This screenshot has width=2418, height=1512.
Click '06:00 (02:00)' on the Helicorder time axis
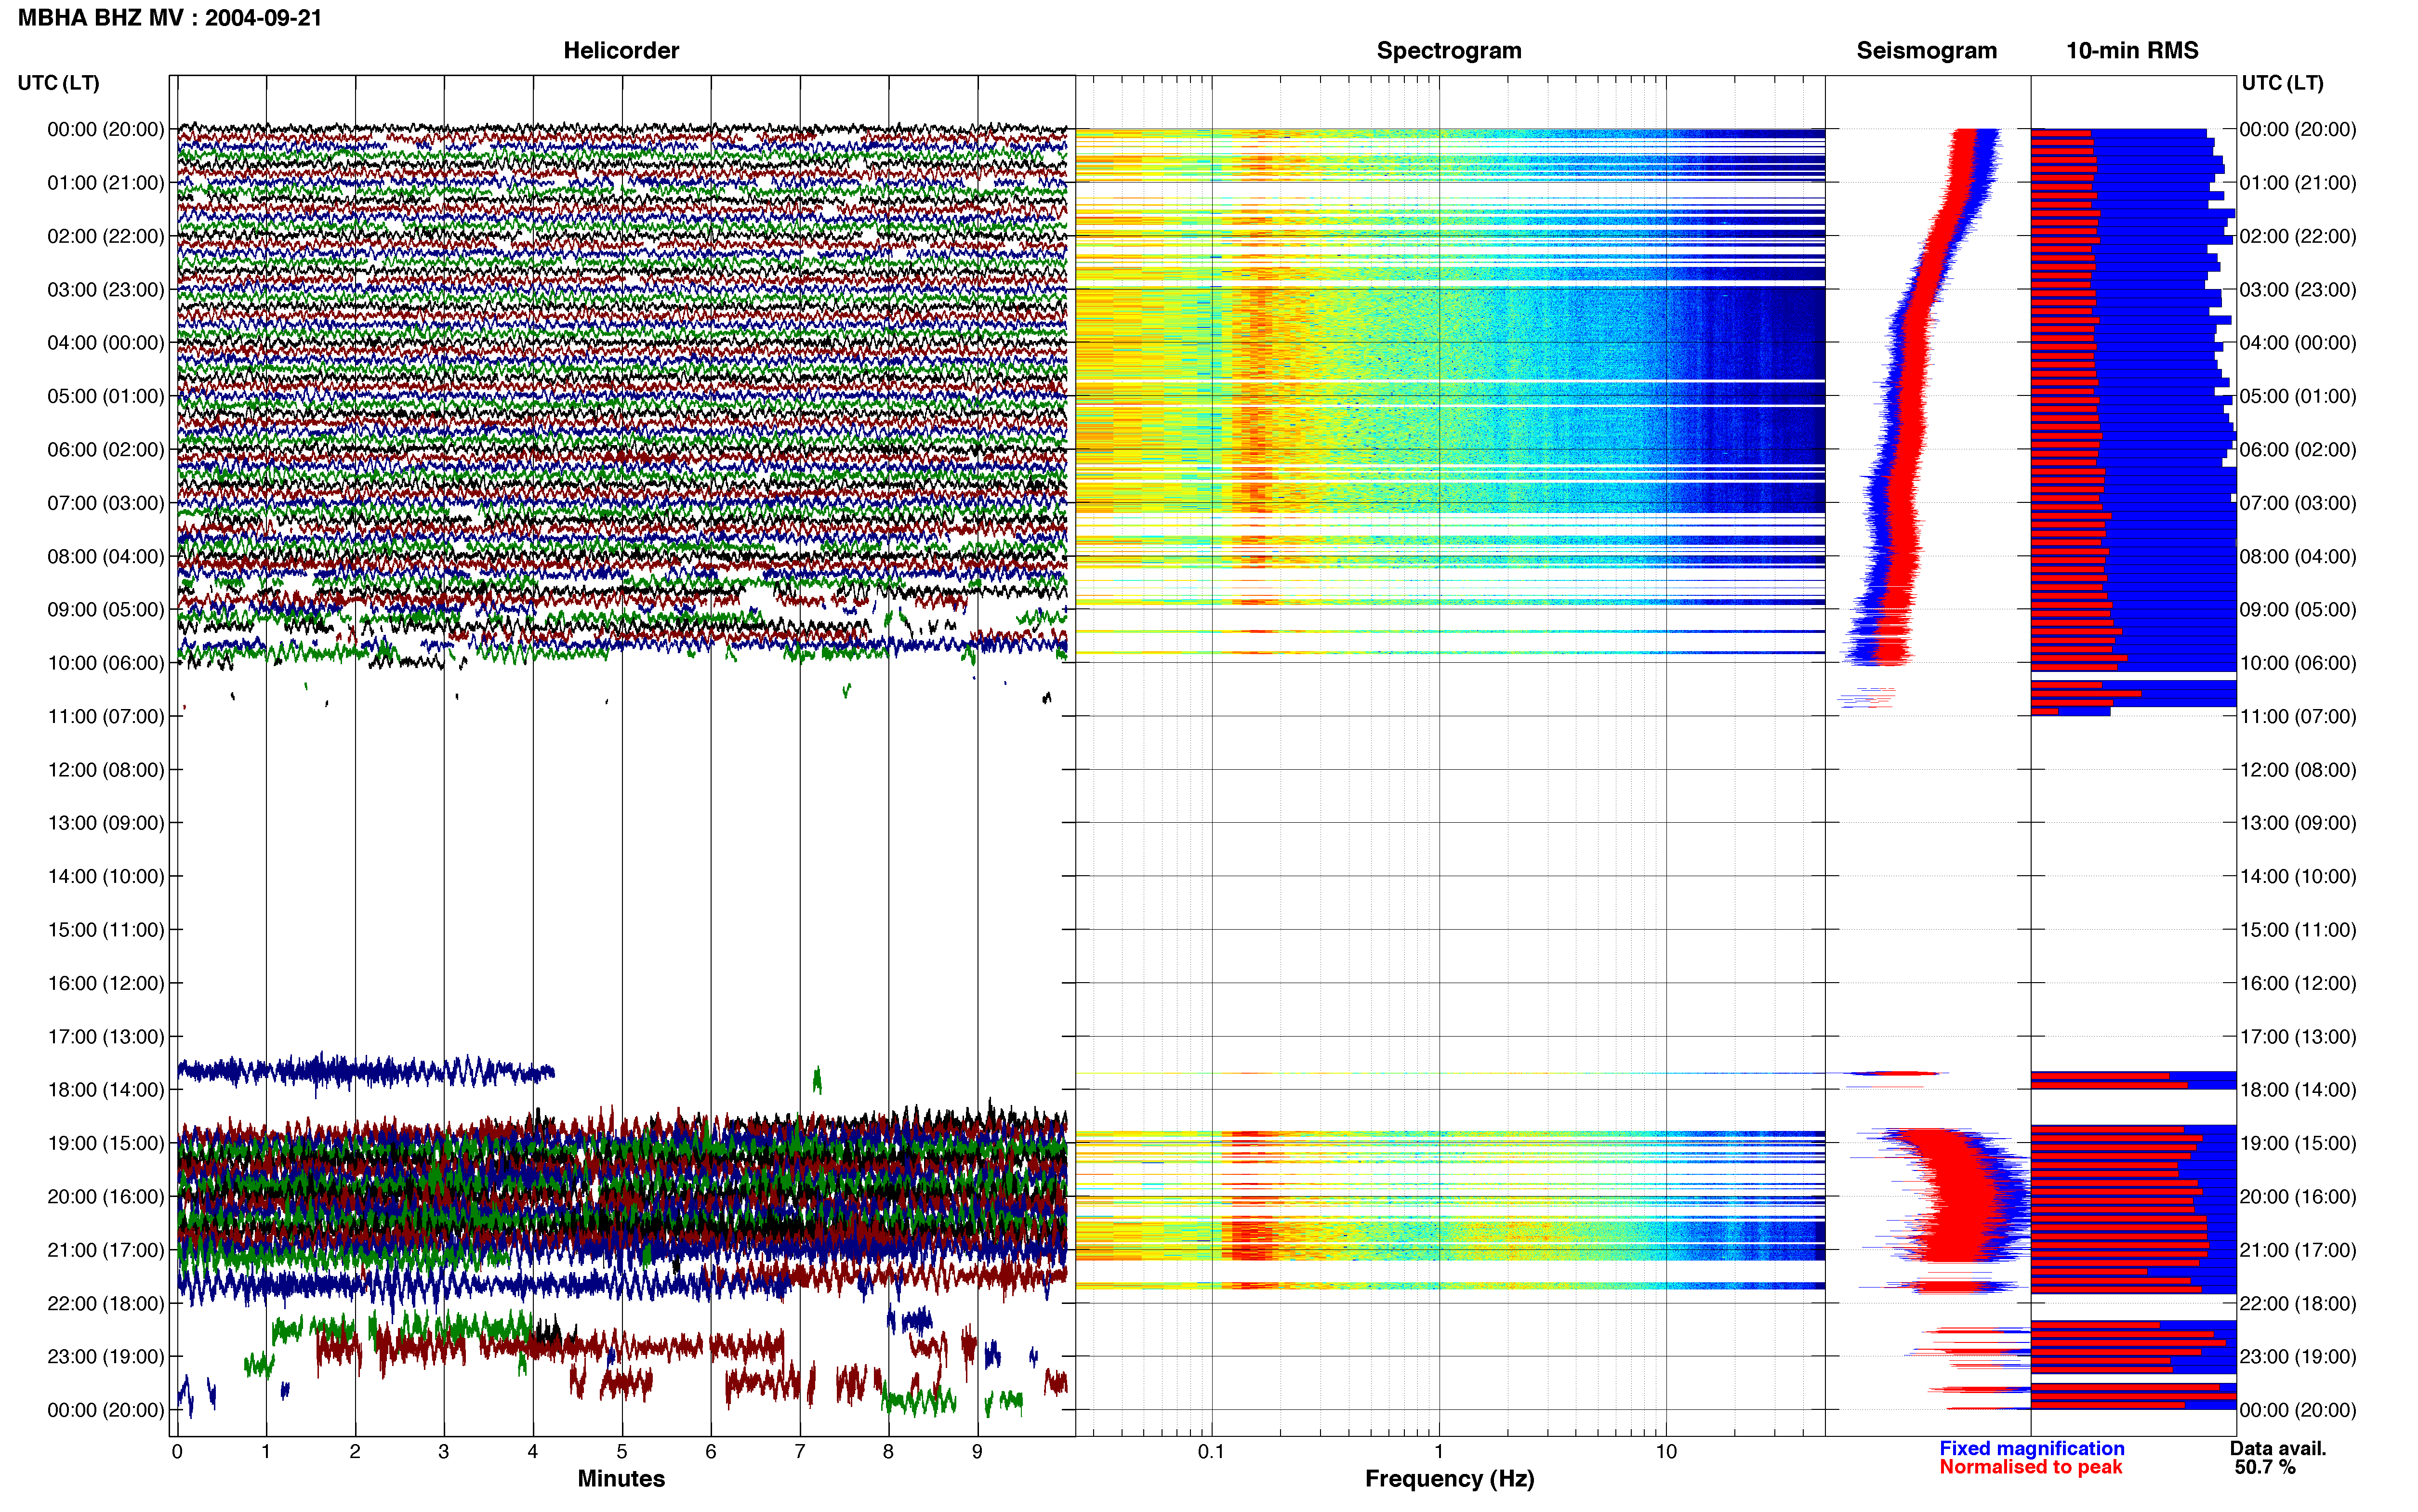tap(106, 450)
